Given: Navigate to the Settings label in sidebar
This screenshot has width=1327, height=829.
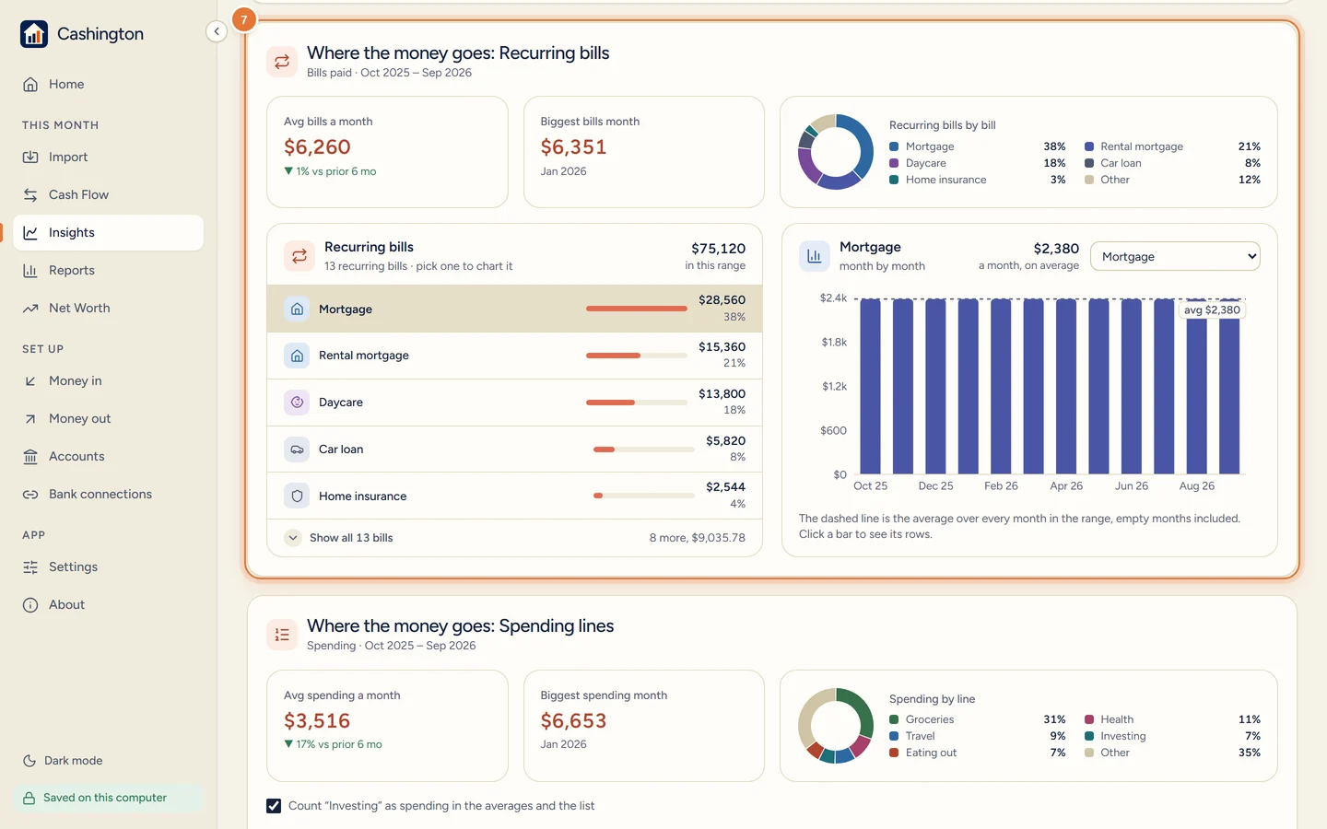Looking at the screenshot, I should (73, 567).
